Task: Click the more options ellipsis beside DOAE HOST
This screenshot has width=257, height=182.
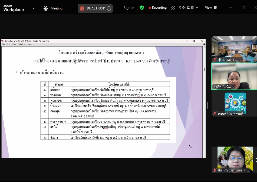Action: pos(109,8)
